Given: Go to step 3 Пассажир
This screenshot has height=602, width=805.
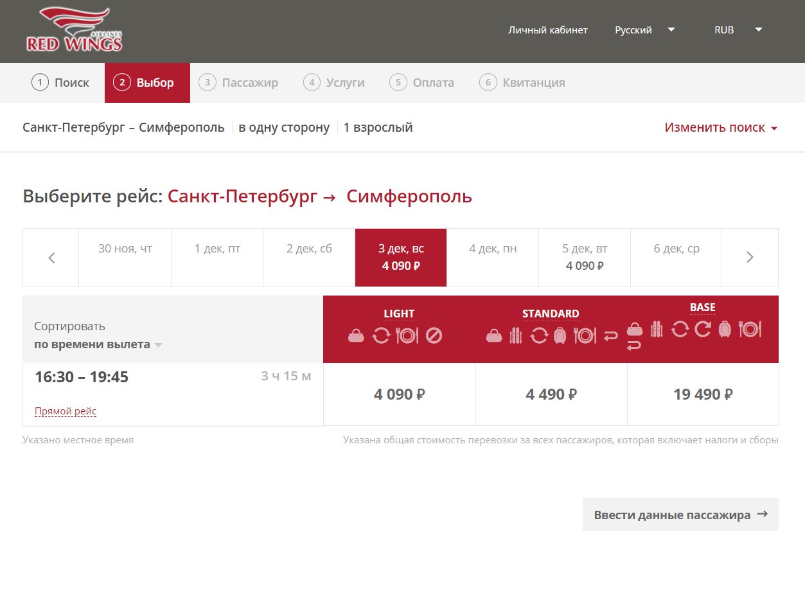Looking at the screenshot, I should (238, 82).
